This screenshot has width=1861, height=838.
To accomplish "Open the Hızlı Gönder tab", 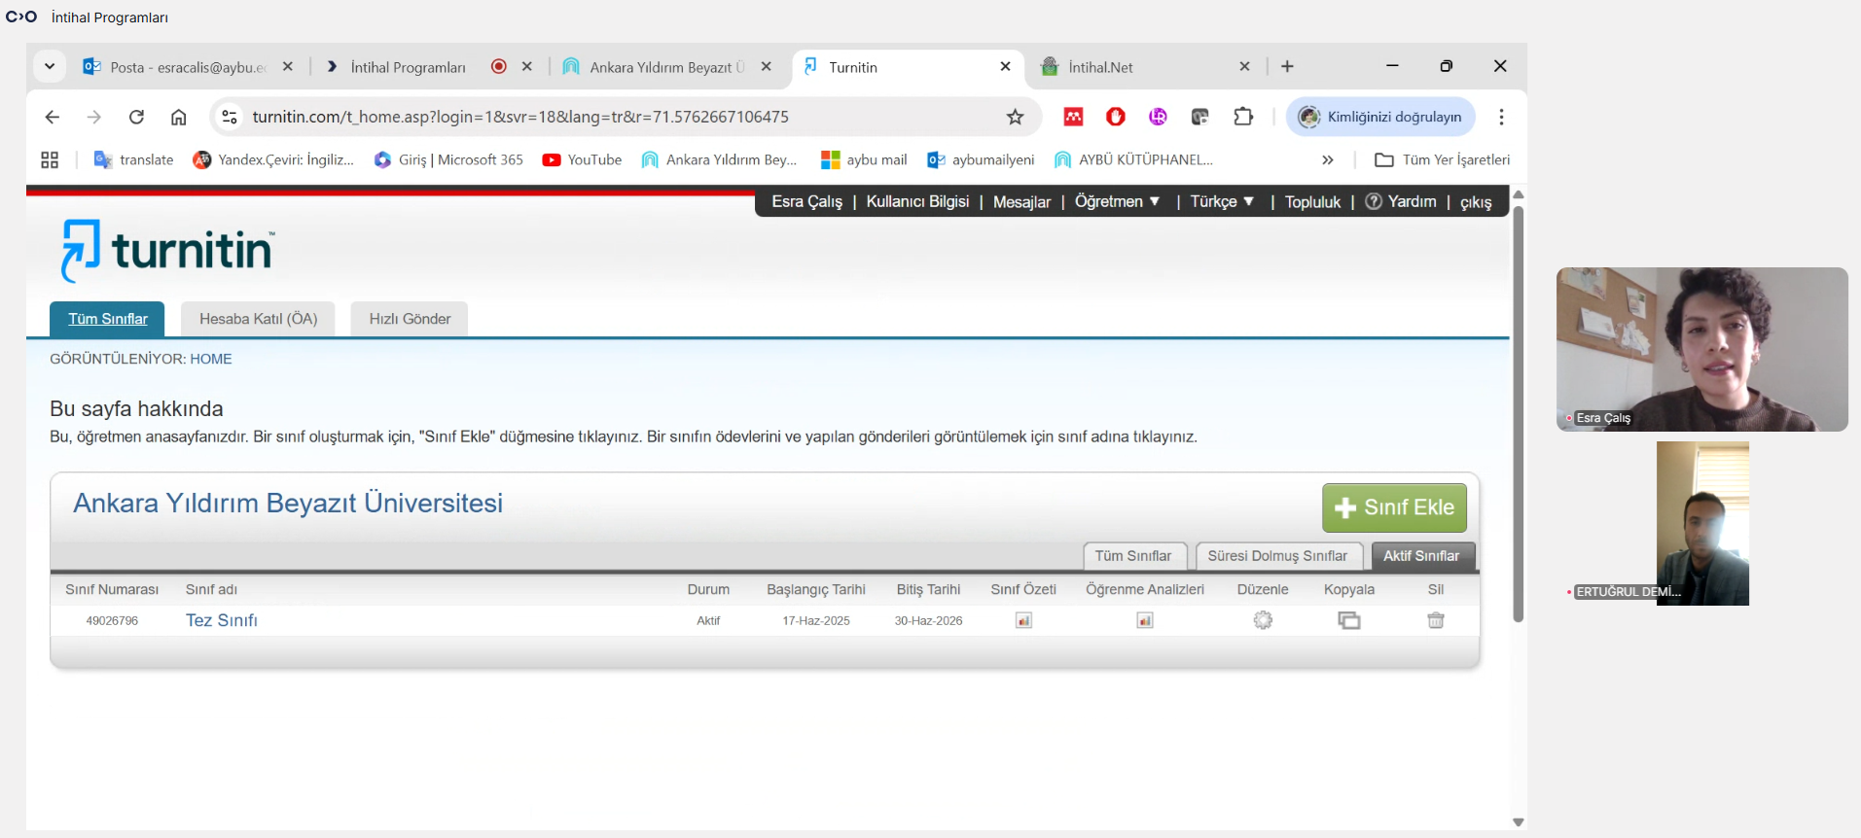I will coord(410,319).
